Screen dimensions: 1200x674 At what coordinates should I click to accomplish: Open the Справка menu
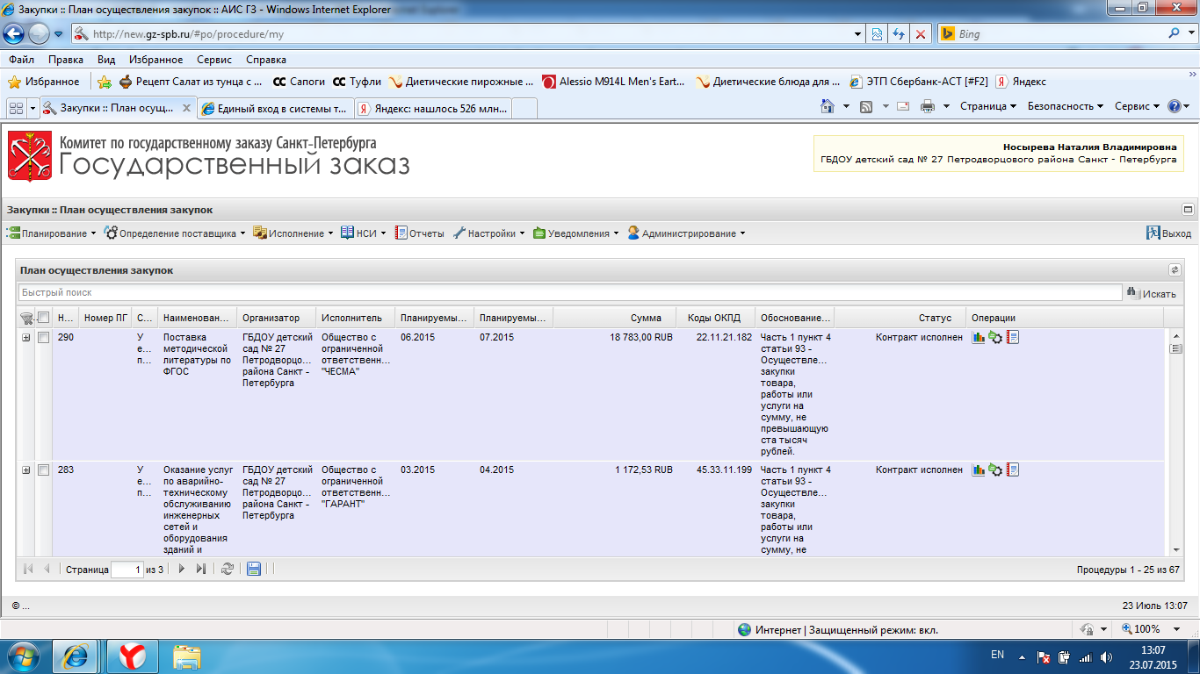coord(266,60)
